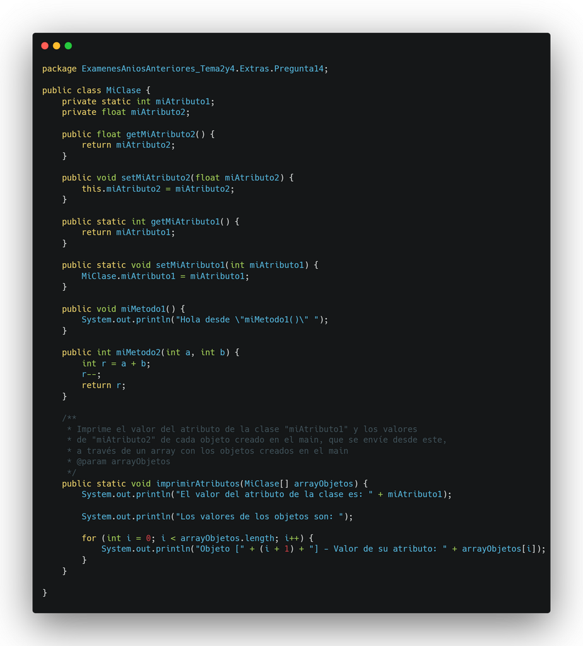Click this.miAtributo2 assignment line
The height and width of the screenshot is (646, 583).
158,189
